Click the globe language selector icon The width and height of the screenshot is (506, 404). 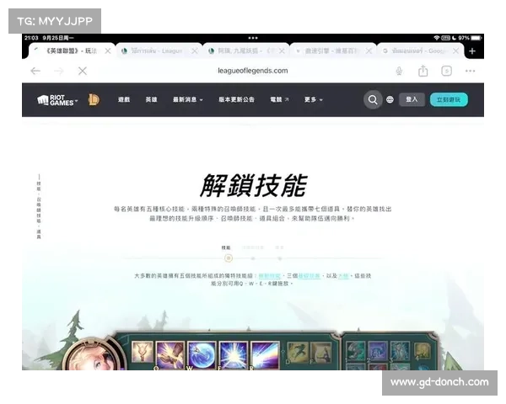point(390,100)
